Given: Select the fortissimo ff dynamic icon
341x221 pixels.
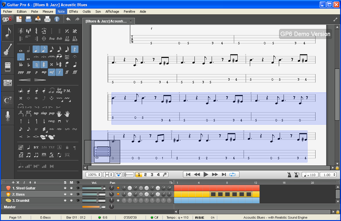Looking at the screenshot, I should [67, 72].
